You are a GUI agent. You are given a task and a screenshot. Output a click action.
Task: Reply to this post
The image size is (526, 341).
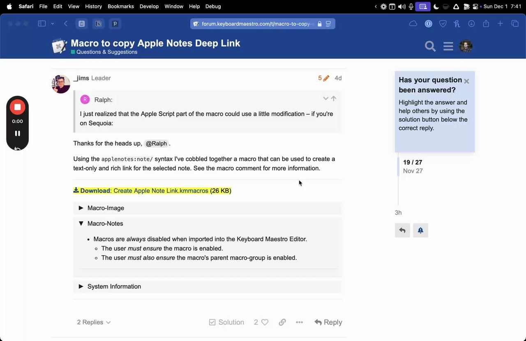point(328,322)
